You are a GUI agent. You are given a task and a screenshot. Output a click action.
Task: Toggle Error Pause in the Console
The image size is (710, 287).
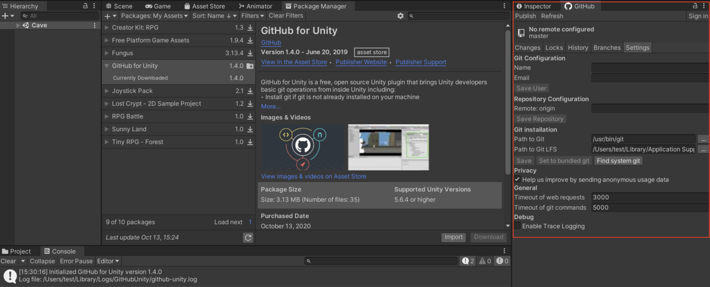(76, 261)
